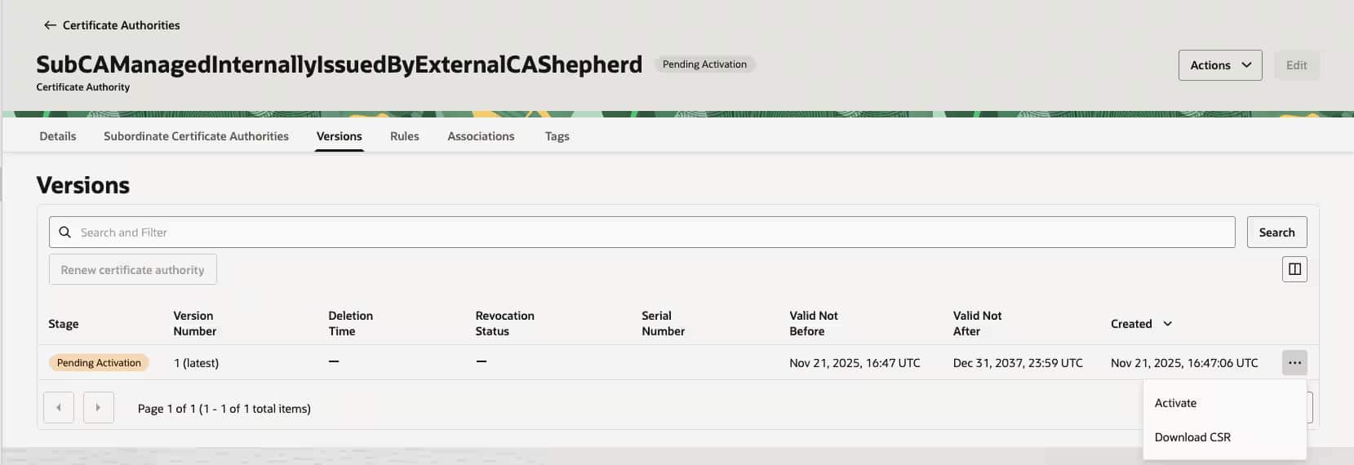This screenshot has height=465, width=1354.
Task: Choose Download CSR from the menu
Action: (1192, 437)
